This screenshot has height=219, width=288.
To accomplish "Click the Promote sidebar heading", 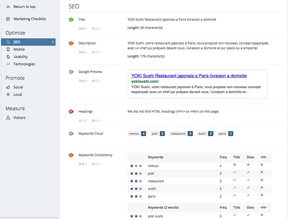I will coord(15,78).
